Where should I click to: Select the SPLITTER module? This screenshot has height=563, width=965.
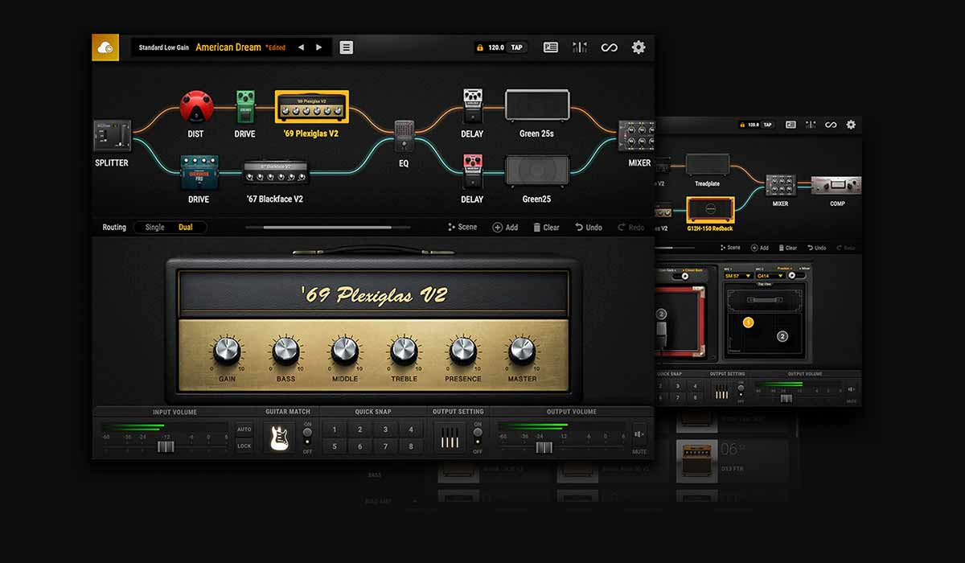coord(112,136)
